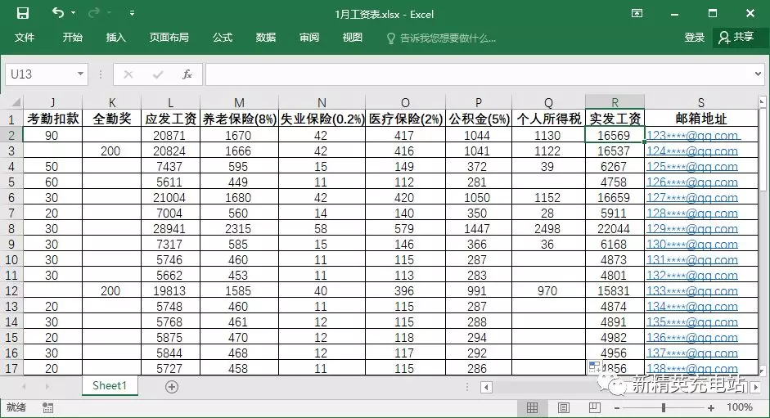Screen dimensions: 770x418
Task: Click inside the formula bar input area
Action: point(479,74)
